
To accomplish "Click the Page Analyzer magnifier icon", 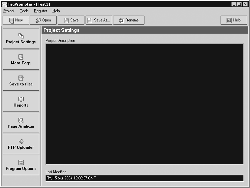I will click(x=21, y=120).
